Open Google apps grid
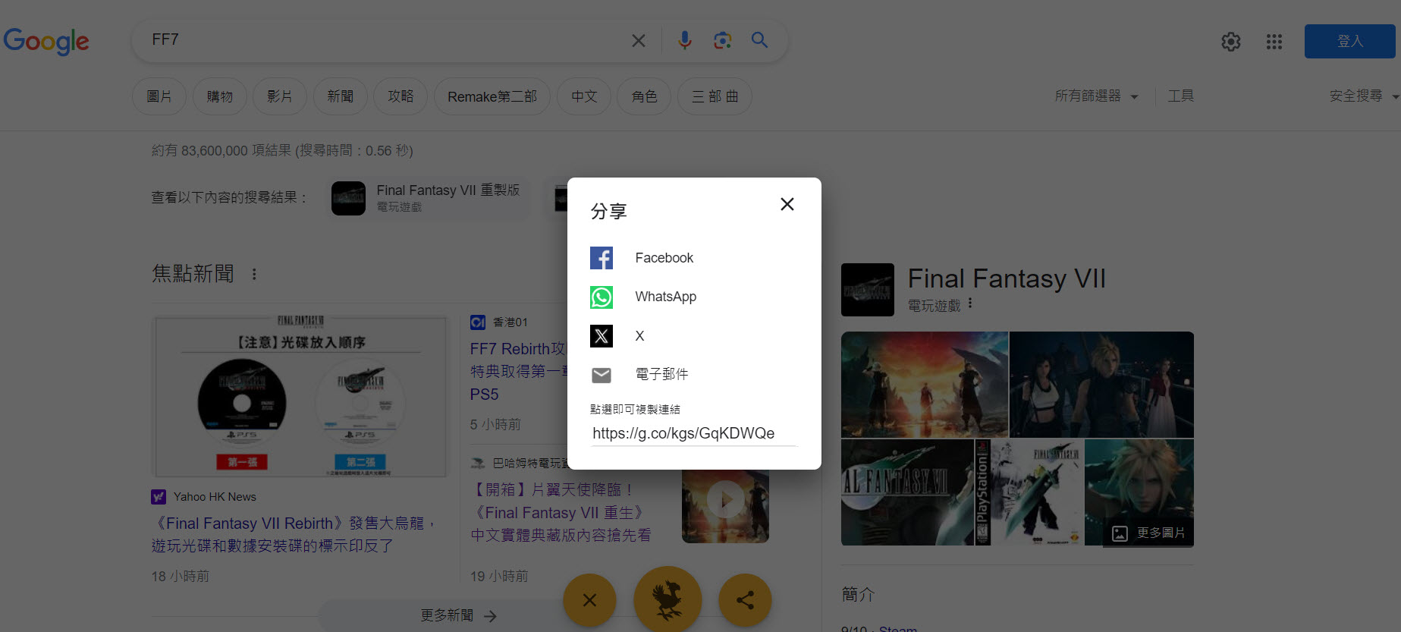The height and width of the screenshot is (632, 1401). pos(1274,42)
